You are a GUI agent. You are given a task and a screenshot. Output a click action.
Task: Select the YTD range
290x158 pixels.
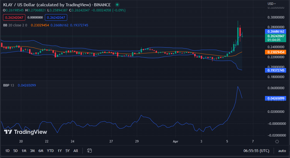click(50, 150)
